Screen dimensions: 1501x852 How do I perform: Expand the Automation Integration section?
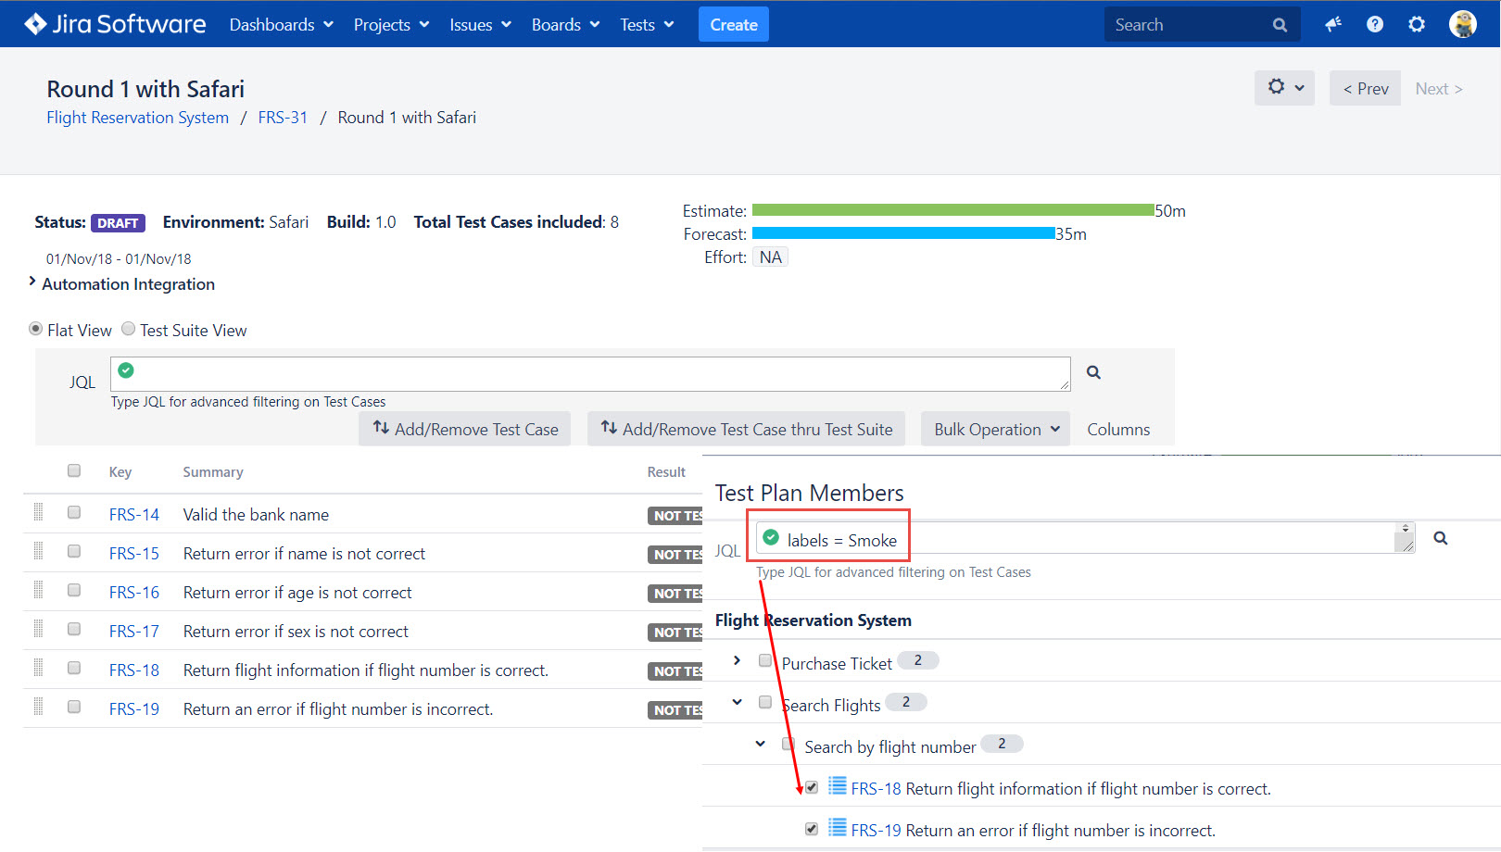point(32,282)
